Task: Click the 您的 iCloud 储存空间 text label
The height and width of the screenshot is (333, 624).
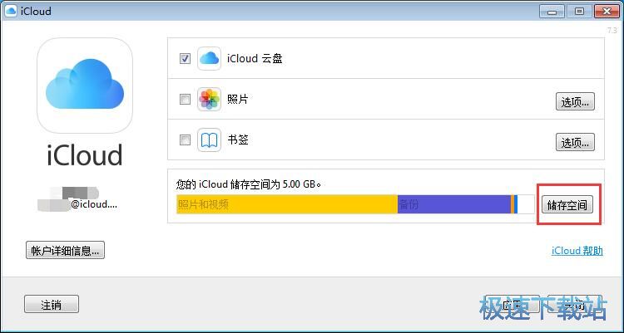Action: [x=248, y=184]
